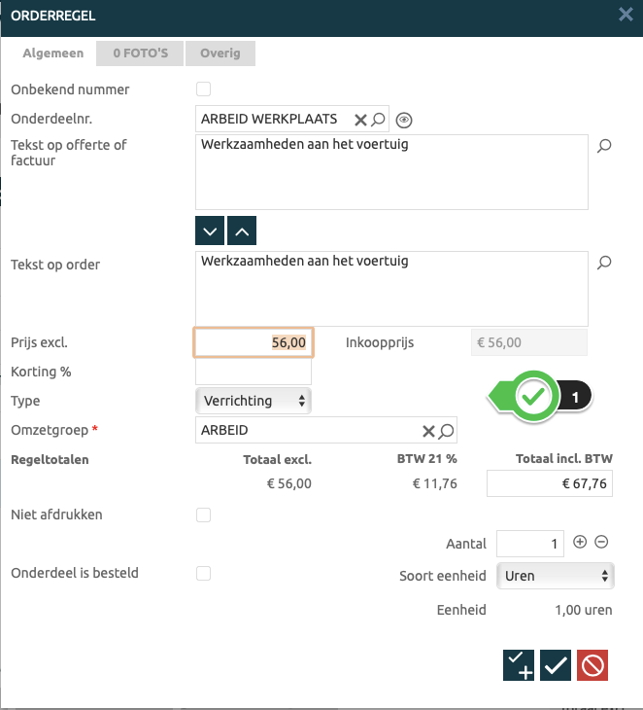643x710 pixels.
Task: Cancel with the red prohibit button
Action: [592, 665]
